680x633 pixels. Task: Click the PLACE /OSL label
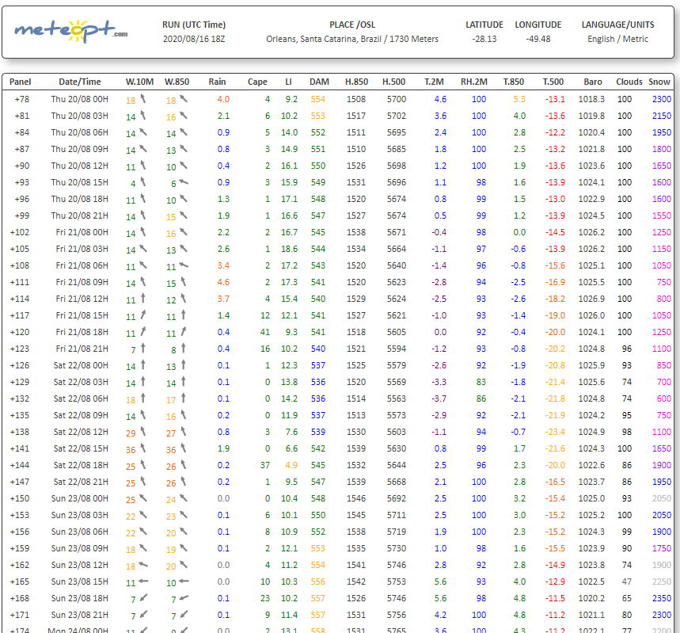tap(352, 25)
